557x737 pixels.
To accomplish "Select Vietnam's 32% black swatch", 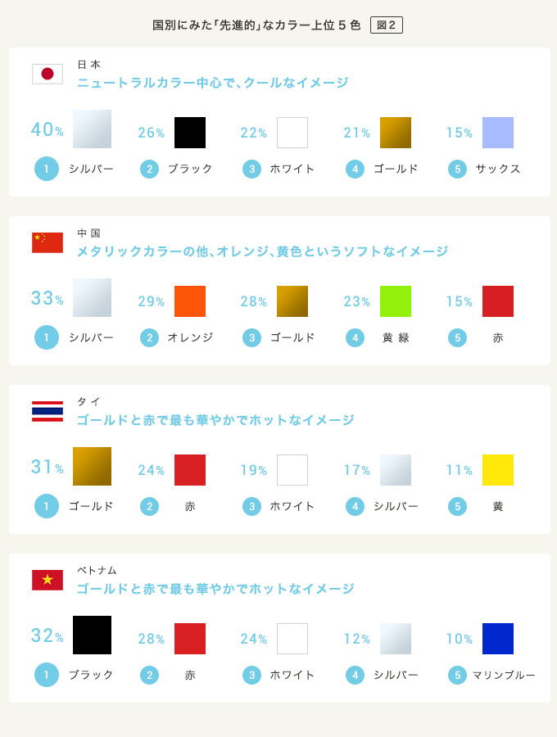I will pos(92,635).
